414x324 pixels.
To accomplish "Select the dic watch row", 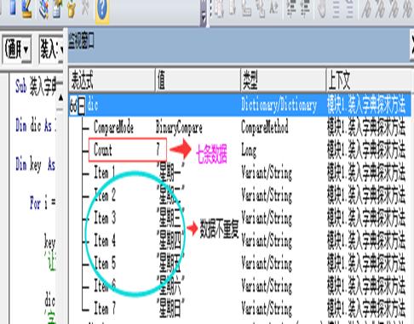I will [240, 105].
